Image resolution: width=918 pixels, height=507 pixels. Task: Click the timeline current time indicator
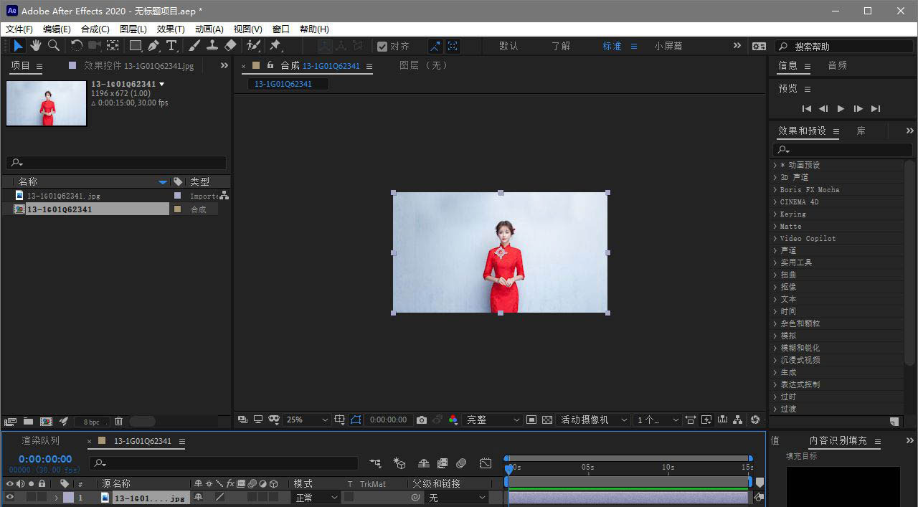509,469
